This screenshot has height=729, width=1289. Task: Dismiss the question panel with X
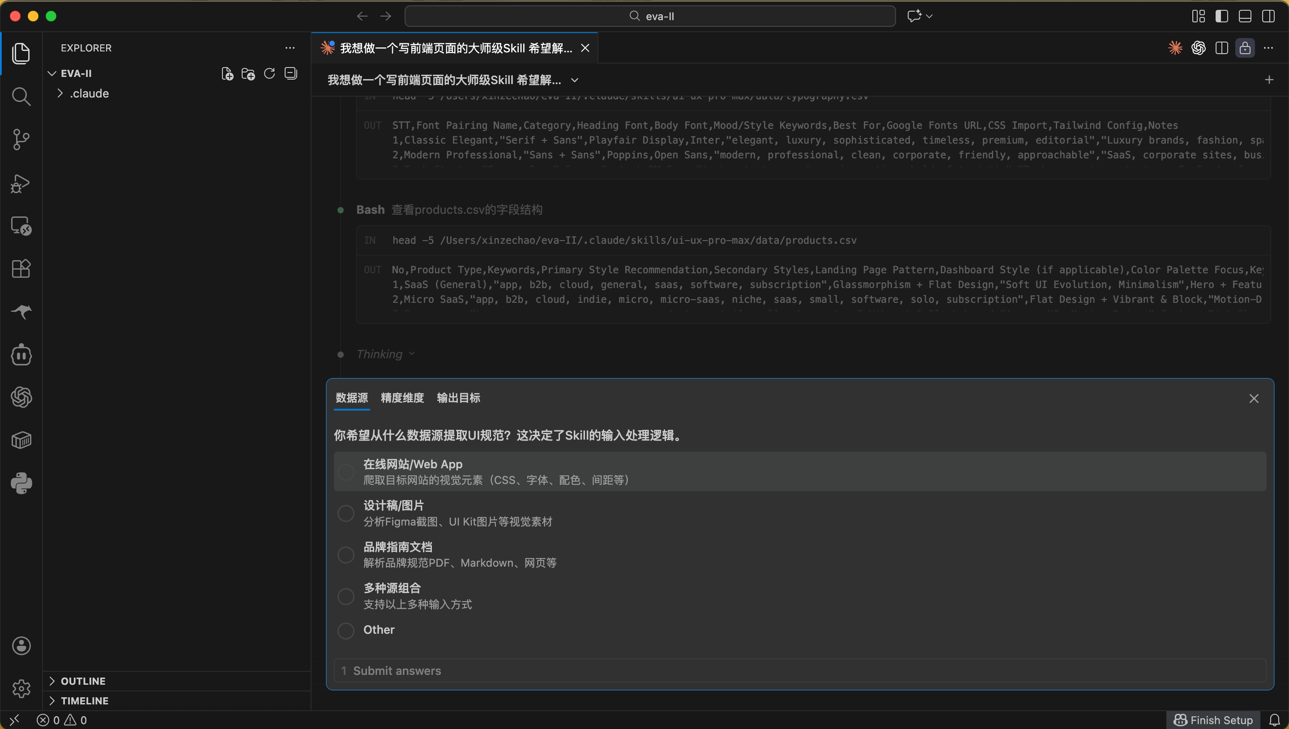(x=1254, y=398)
